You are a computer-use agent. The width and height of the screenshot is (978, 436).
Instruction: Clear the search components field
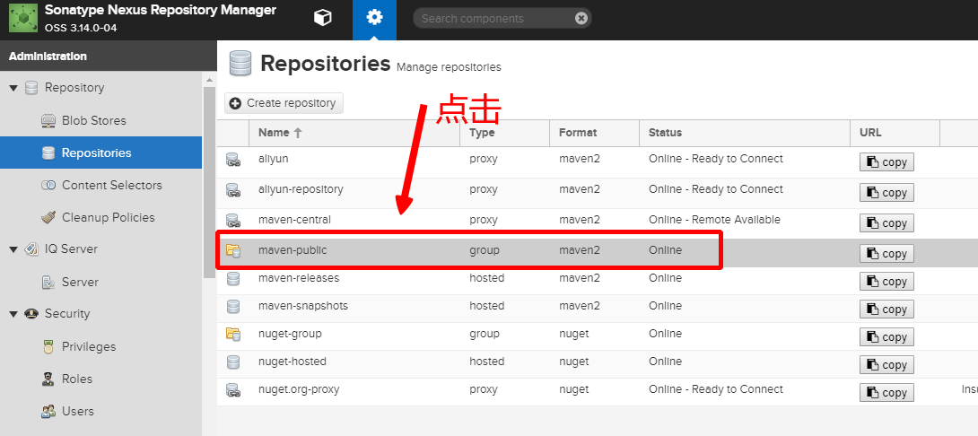point(581,18)
